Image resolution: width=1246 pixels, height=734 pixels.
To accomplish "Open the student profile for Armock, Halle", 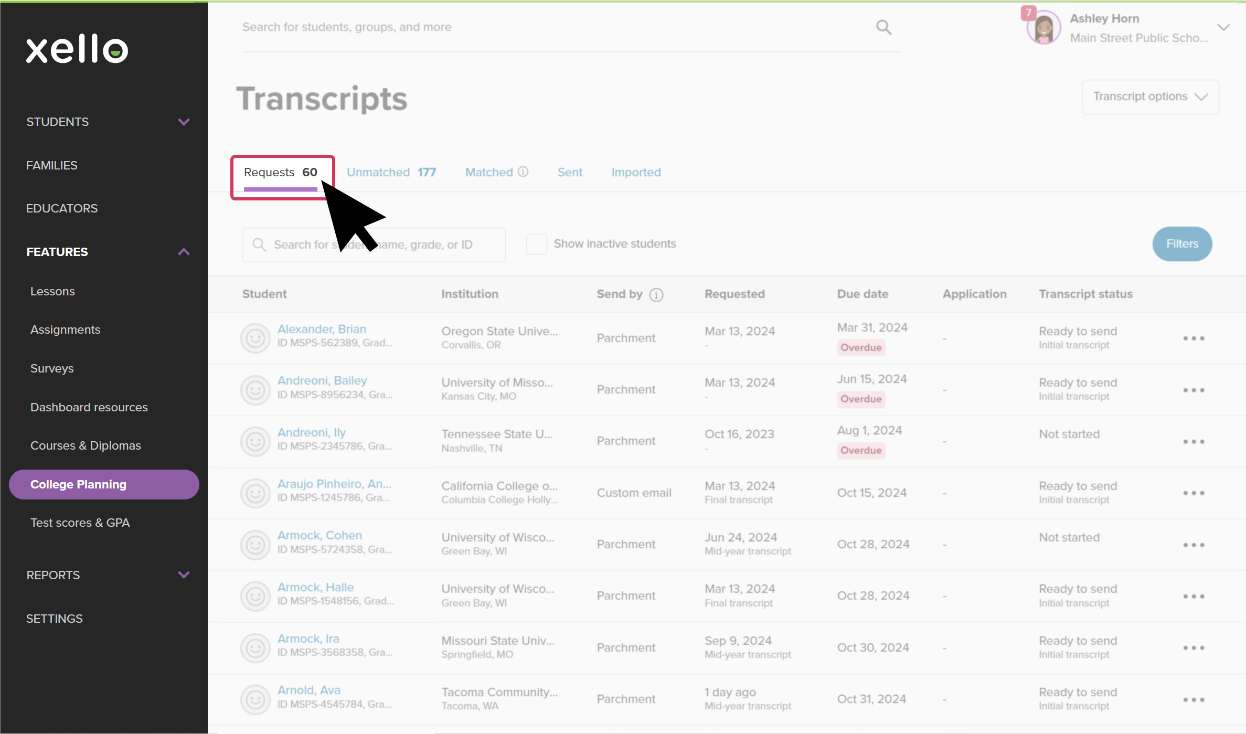I will click(315, 587).
